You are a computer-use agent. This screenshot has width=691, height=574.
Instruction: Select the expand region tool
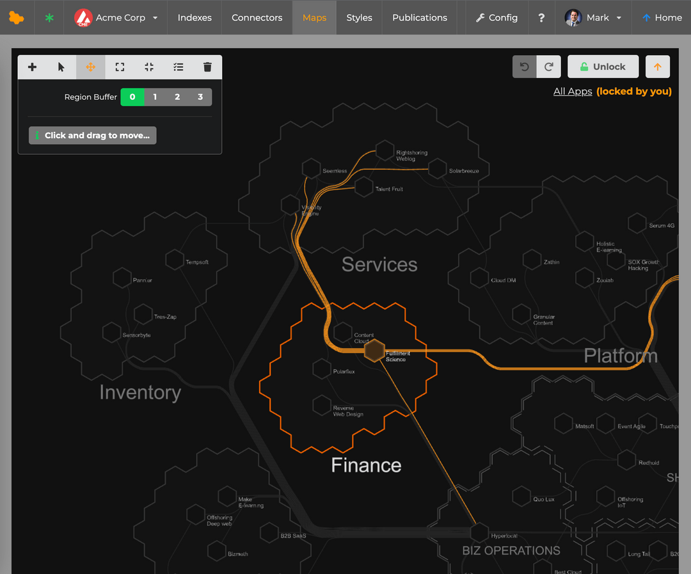119,67
